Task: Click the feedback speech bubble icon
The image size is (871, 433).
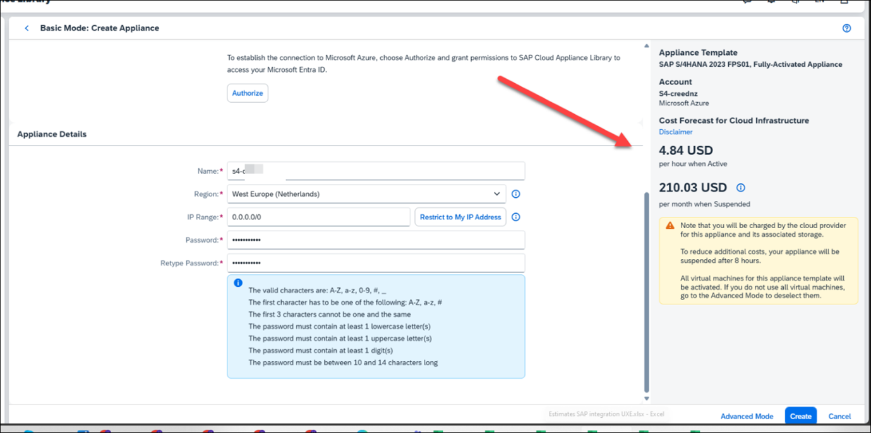Action: (746, 3)
